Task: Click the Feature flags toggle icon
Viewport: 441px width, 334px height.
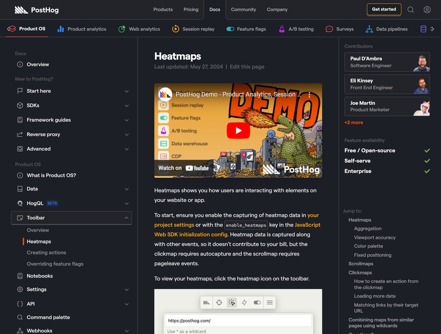Action: point(230,29)
